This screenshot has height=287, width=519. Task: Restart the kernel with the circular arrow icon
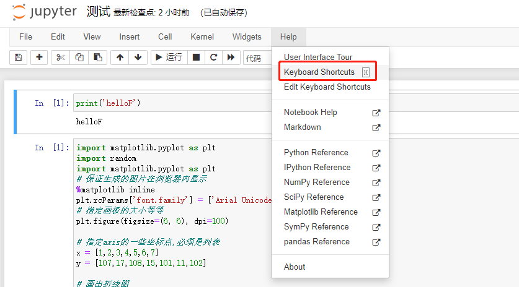[213, 58]
